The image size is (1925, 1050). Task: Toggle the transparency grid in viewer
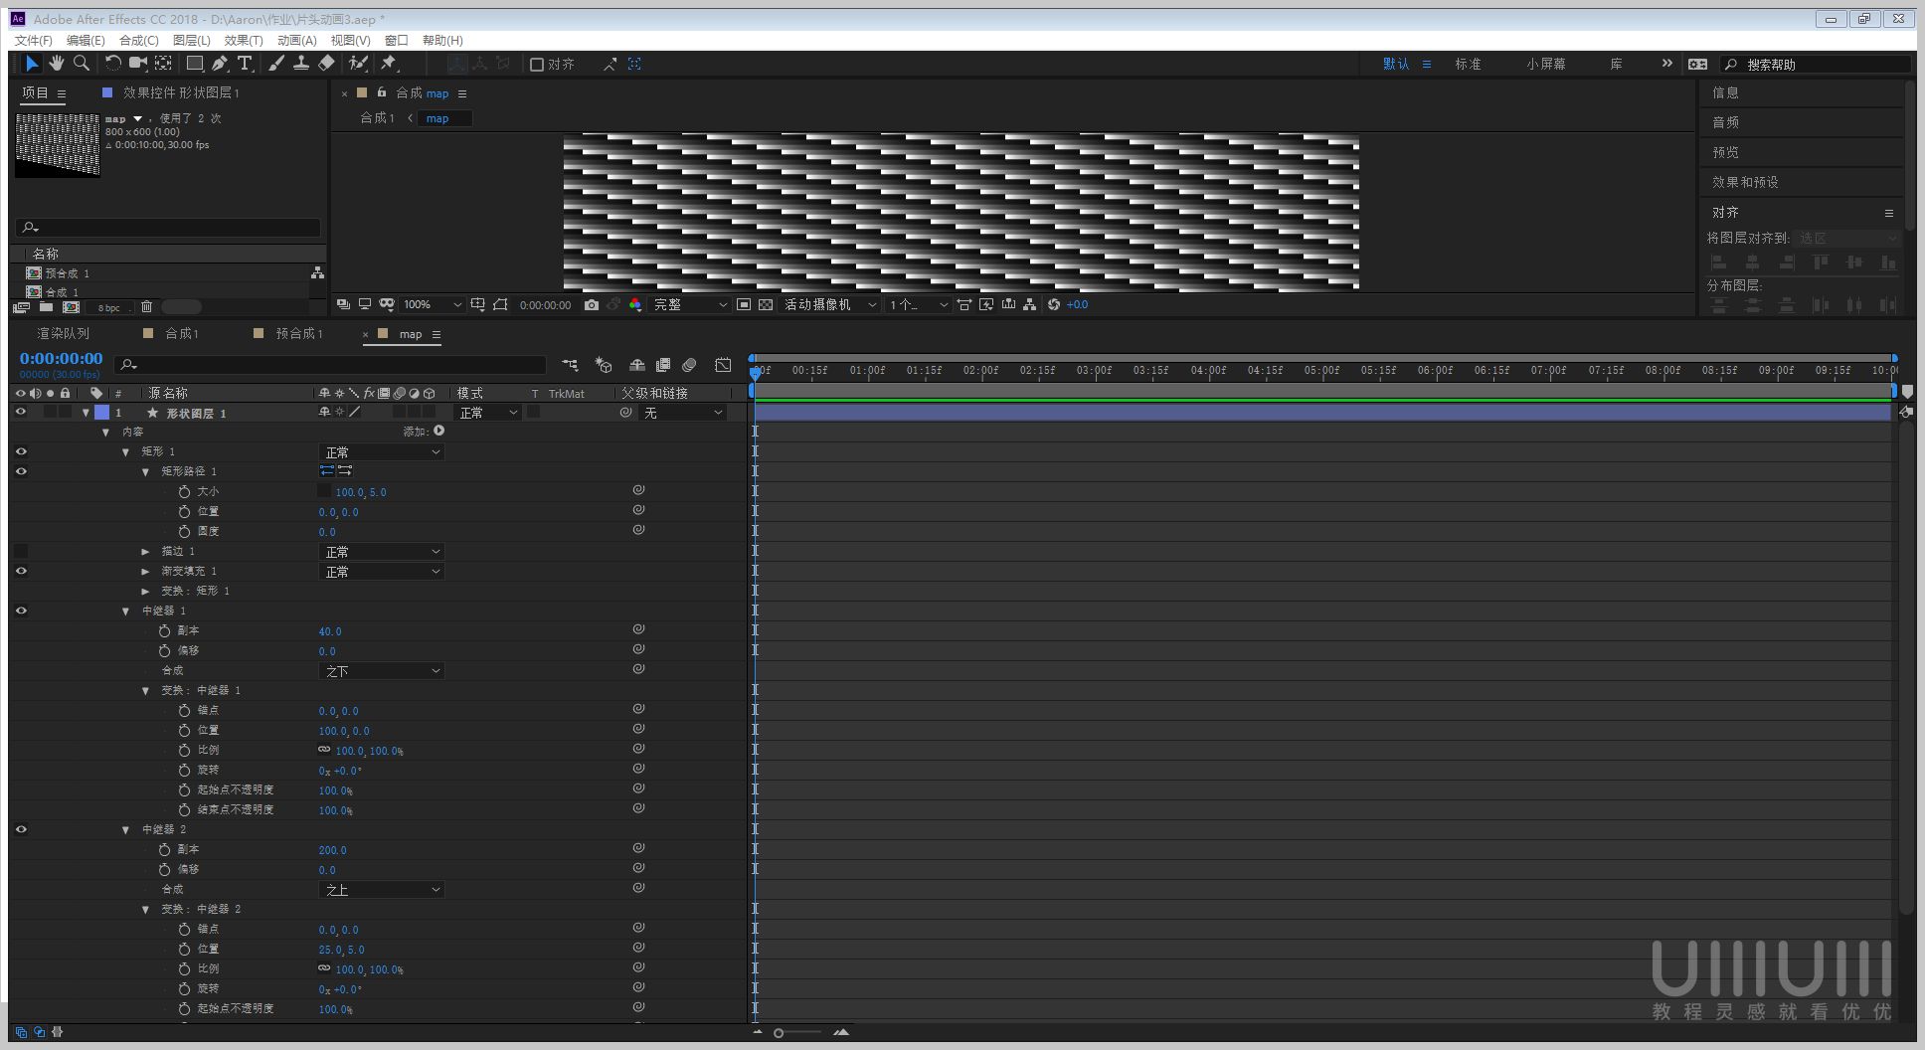766,304
